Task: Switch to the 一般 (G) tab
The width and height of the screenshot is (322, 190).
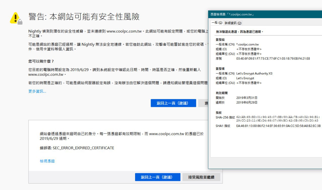Action: click(217, 23)
